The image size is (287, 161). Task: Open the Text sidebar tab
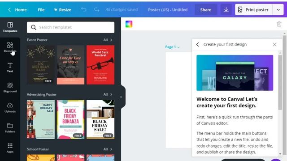(x=10, y=68)
